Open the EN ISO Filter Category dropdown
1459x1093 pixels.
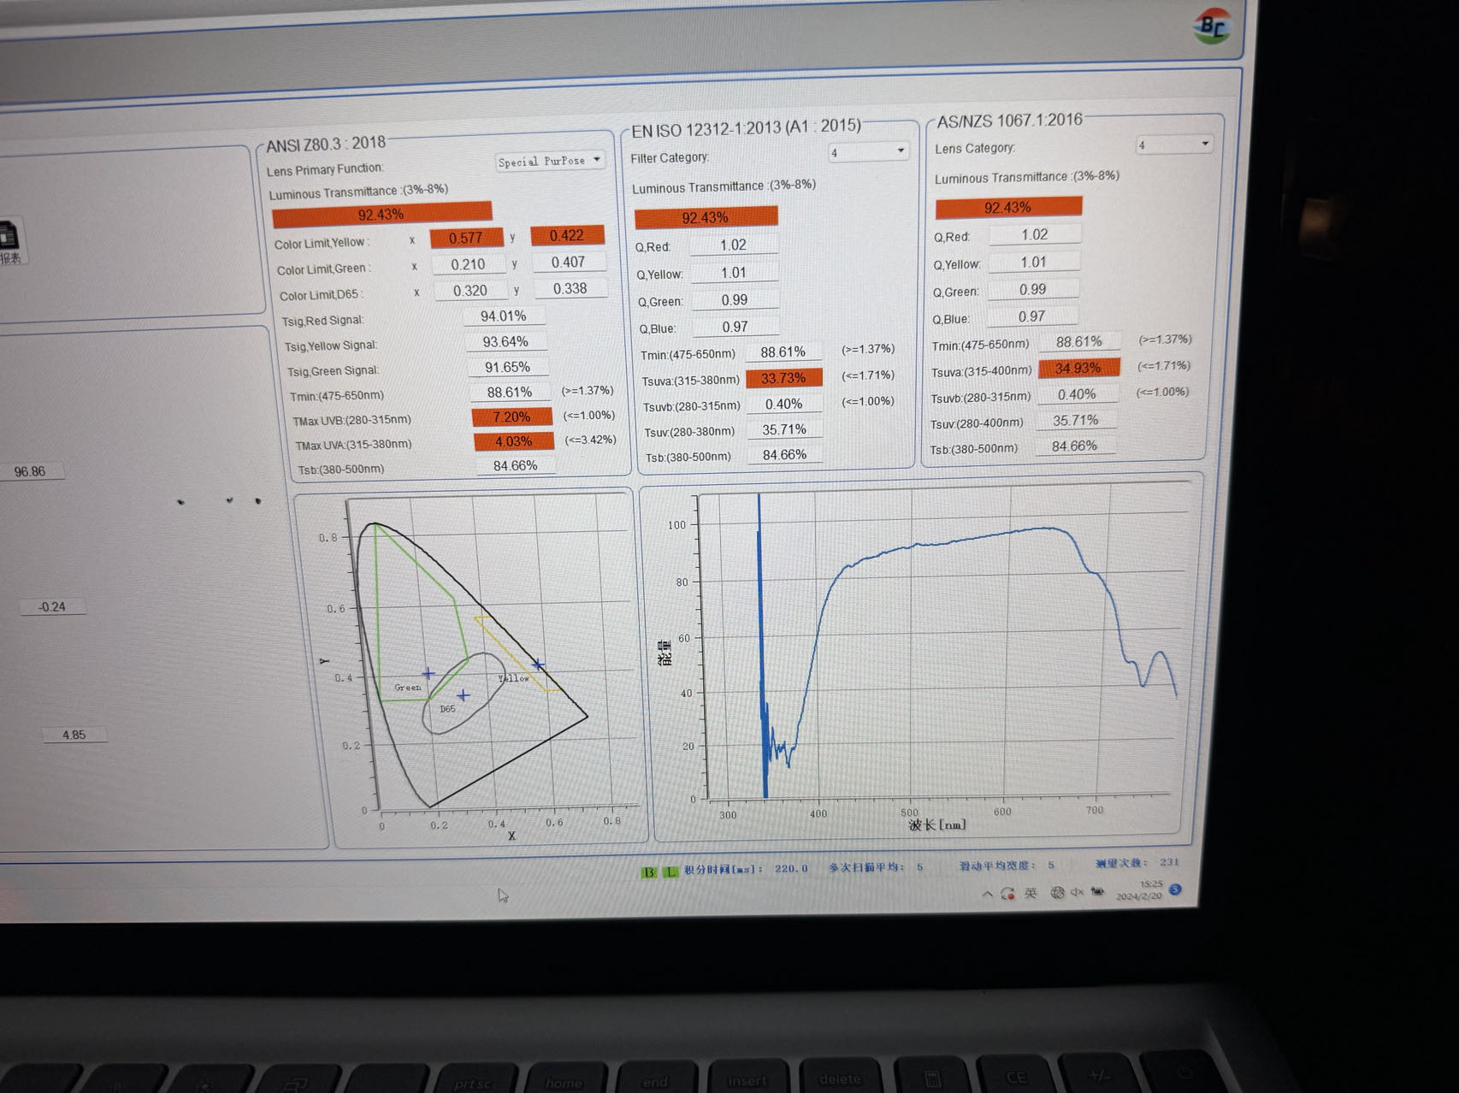[x=868, y=152]
